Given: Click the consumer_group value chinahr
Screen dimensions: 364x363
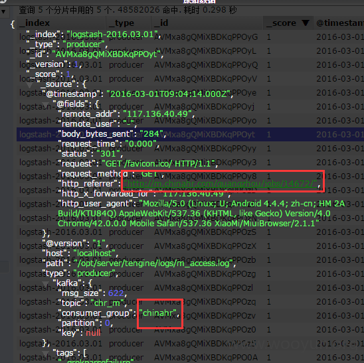Looking at the screenshot, I should [x=158, y=313].
